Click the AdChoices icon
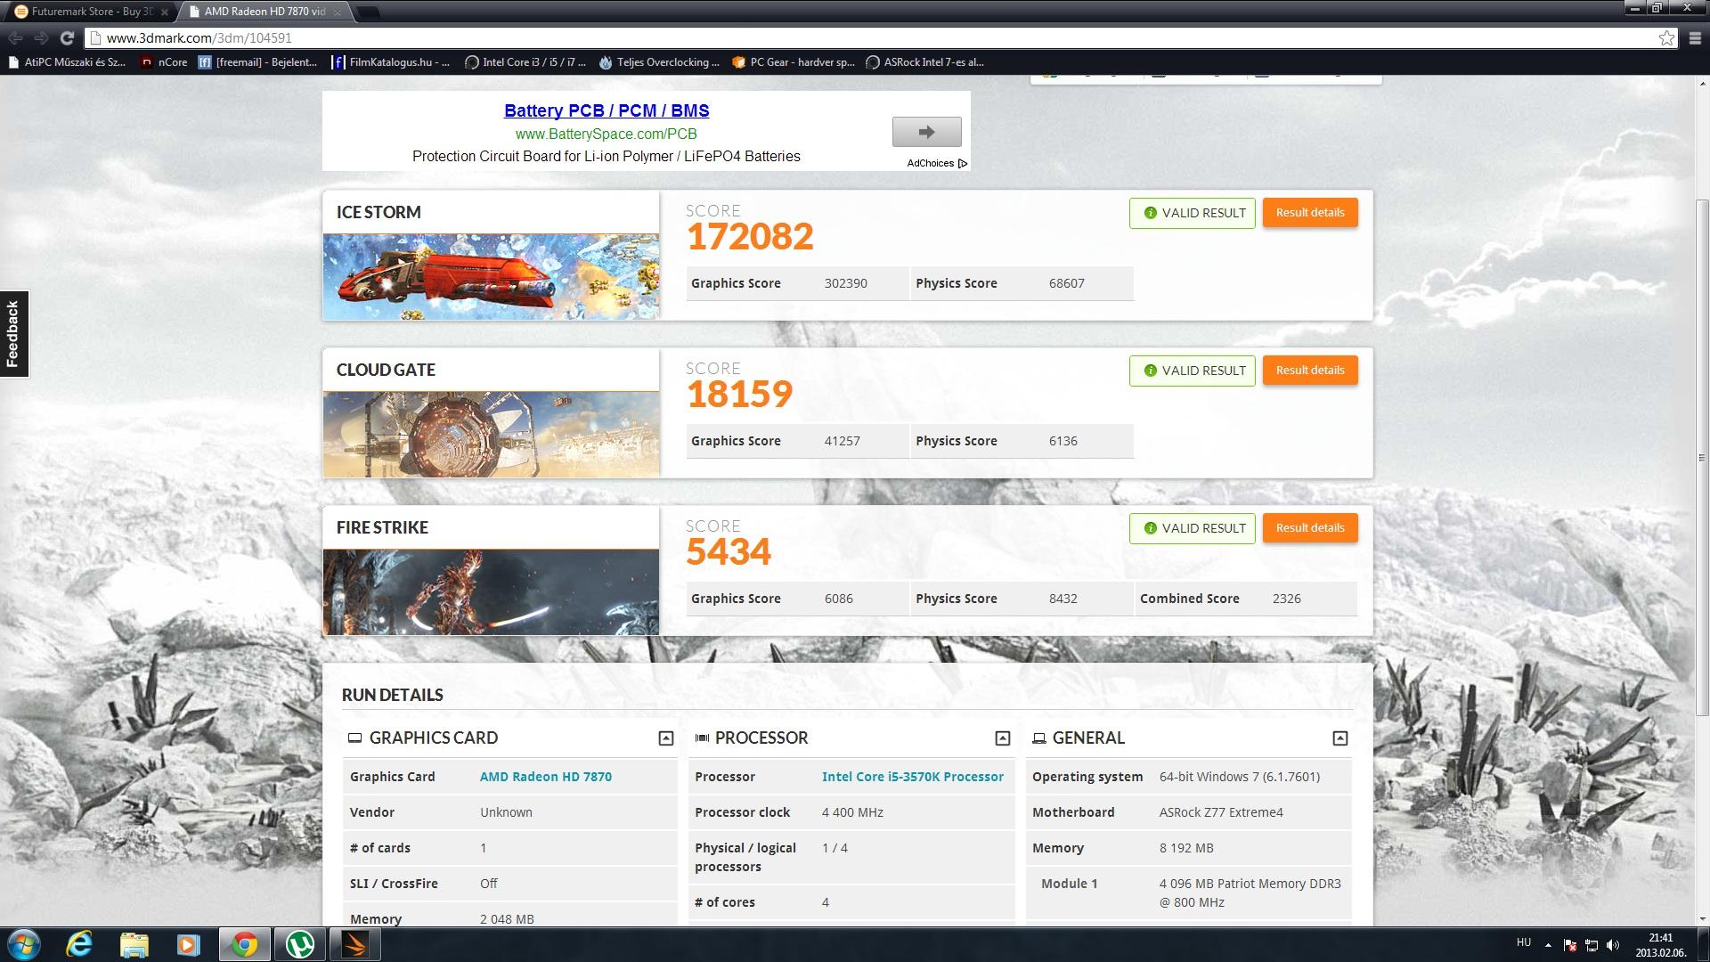 click(962, 163)
